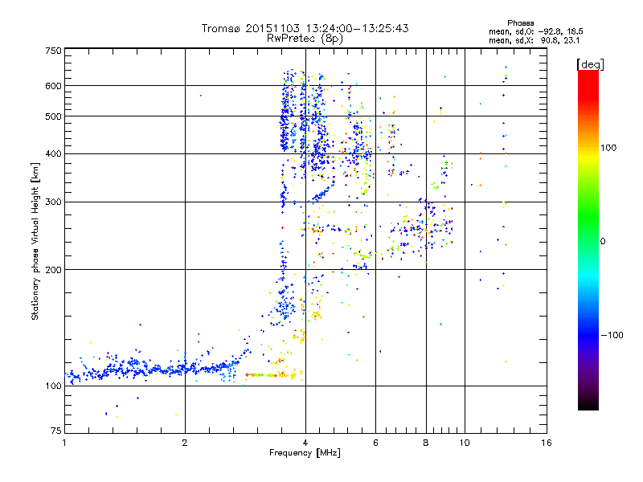Click the y-axis tick label '400'
This screenshot has width=643, height=482.
click(x=53, y=154)
